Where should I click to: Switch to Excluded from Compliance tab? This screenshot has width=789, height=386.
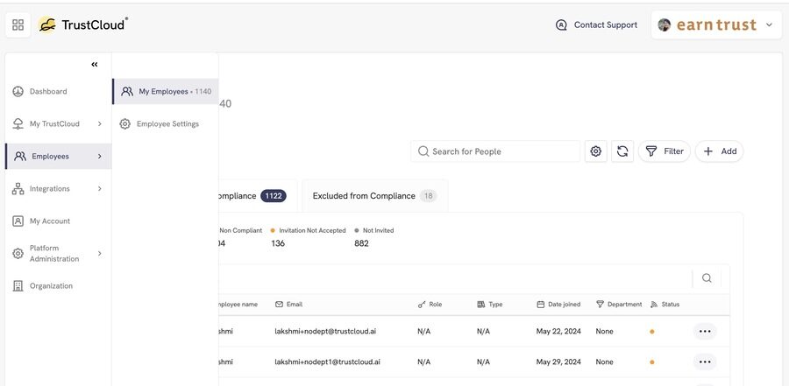pyautogui.click(x=374, y=196)
